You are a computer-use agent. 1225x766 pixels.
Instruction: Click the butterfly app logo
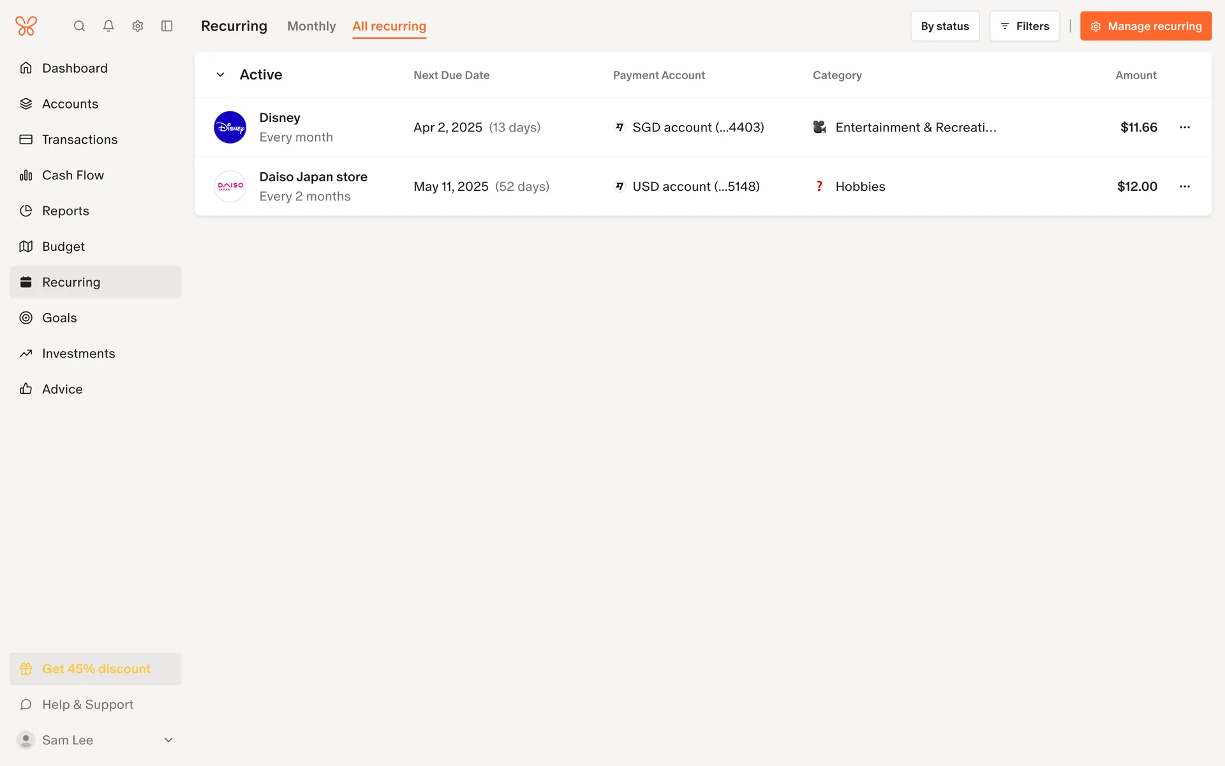(26, 26)
